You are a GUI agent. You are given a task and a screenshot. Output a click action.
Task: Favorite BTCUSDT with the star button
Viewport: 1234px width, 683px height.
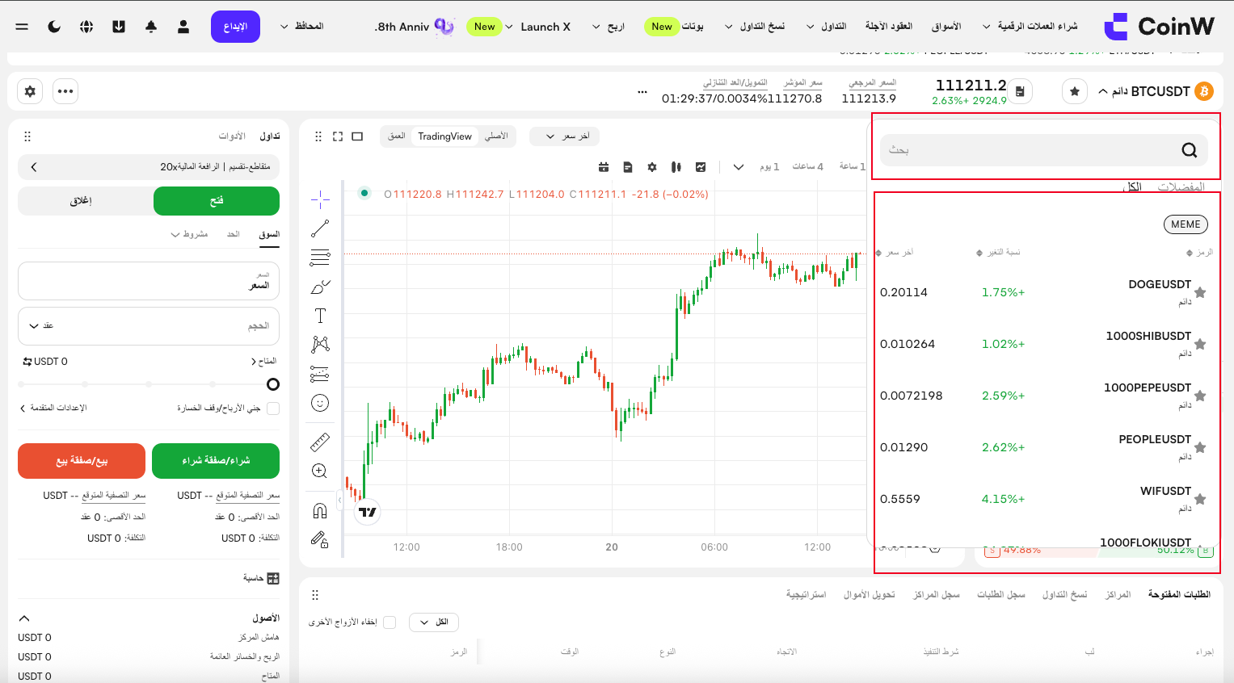(x=1074, y=91)
